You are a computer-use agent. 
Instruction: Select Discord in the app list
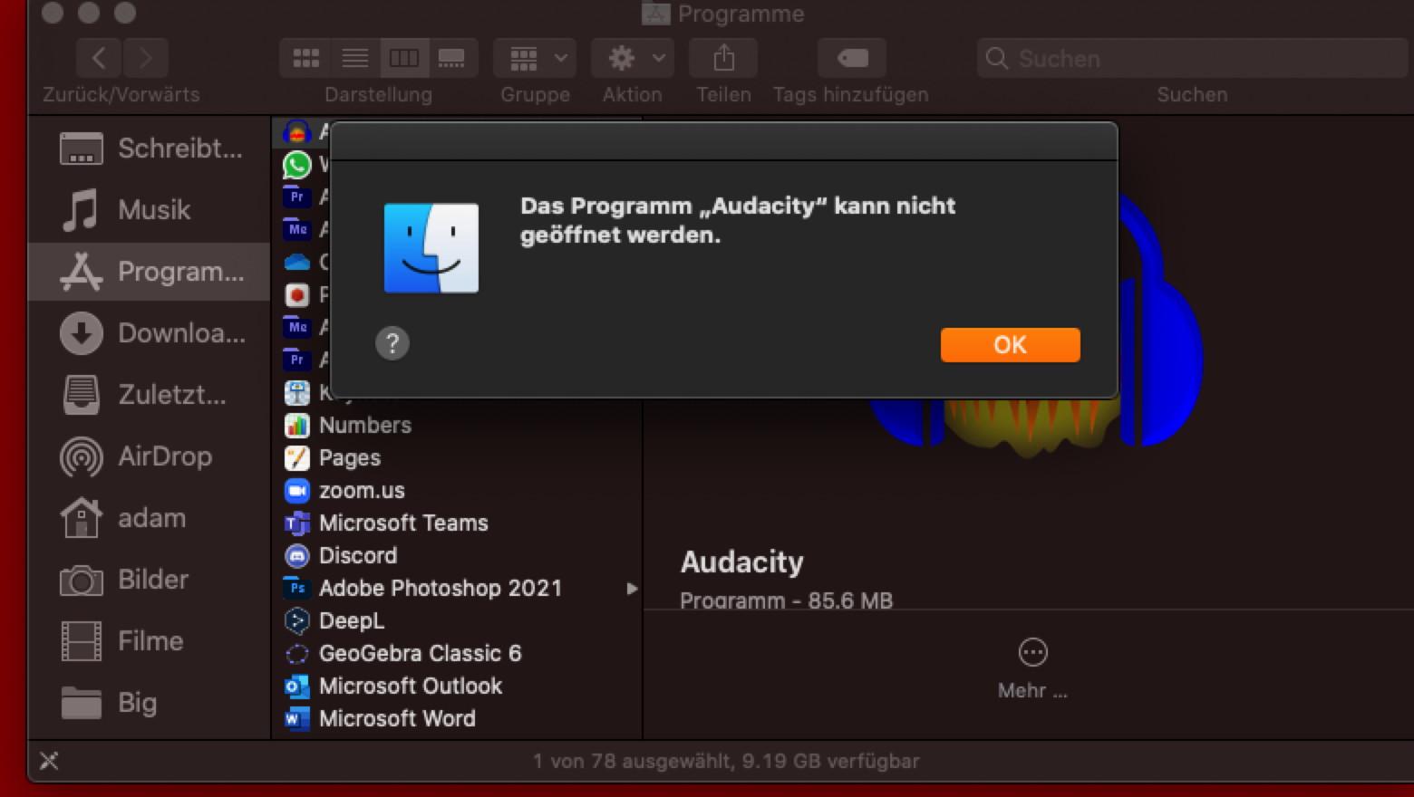(x=457, y=555)
